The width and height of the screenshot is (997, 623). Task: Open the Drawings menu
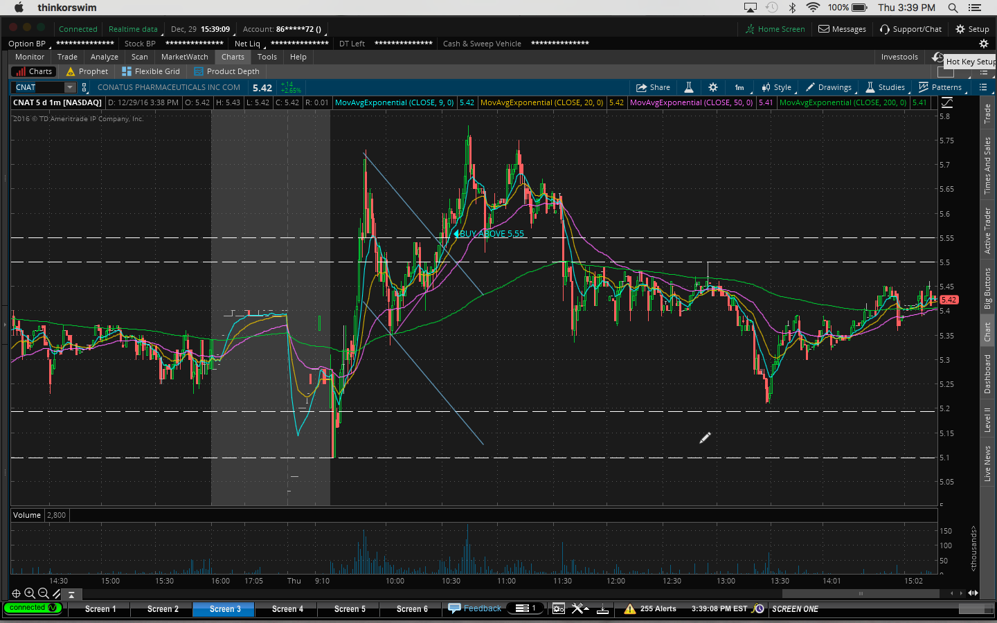coord(829,87)
